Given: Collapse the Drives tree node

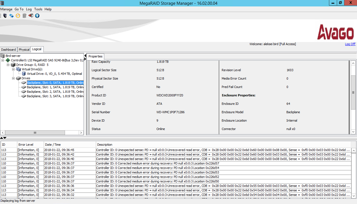Looking at the screenshot, I should (x=13, y=78).
